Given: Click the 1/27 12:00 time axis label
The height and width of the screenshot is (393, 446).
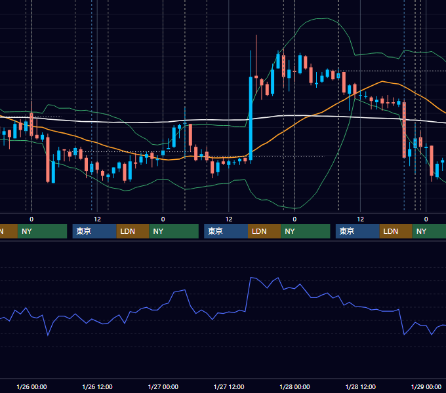Looking at the screenshot, I should 229,386.
